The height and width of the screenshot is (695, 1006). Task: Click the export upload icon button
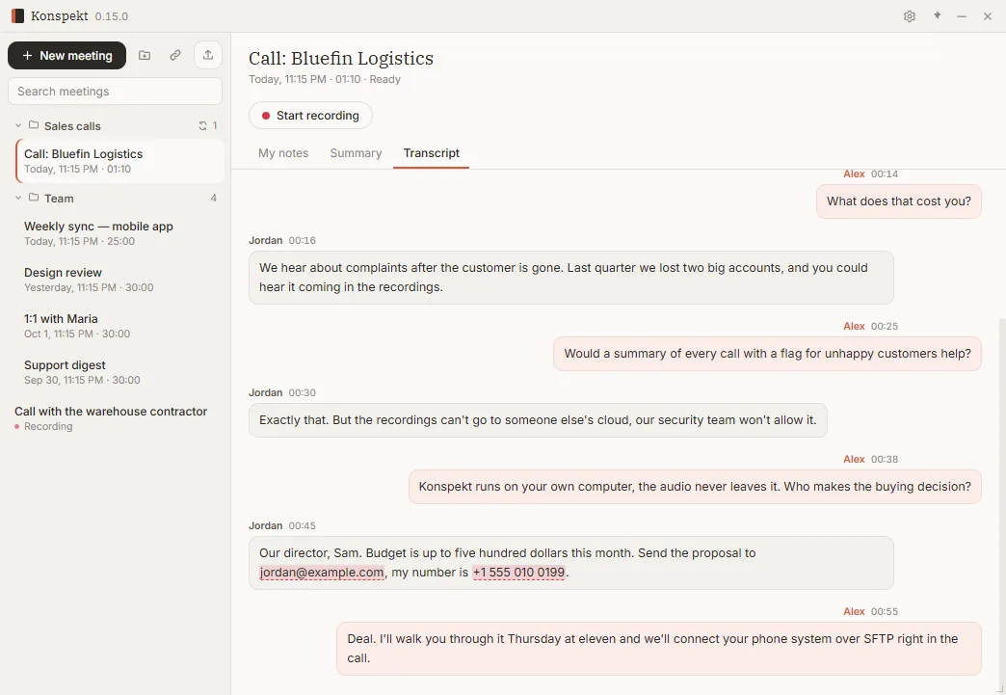[208, 55]
